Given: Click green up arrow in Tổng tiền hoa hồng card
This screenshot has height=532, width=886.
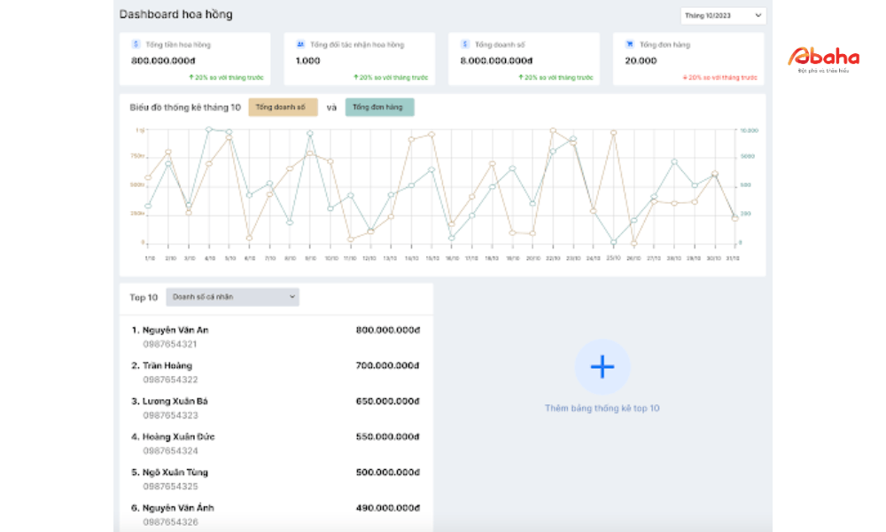Looking at the screenshot, I should (x=191, y=77).
